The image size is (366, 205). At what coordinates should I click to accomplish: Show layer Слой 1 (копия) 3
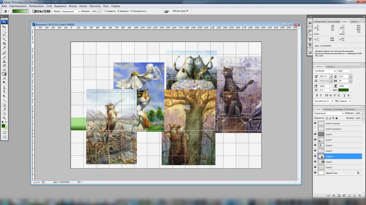[315, 129]
